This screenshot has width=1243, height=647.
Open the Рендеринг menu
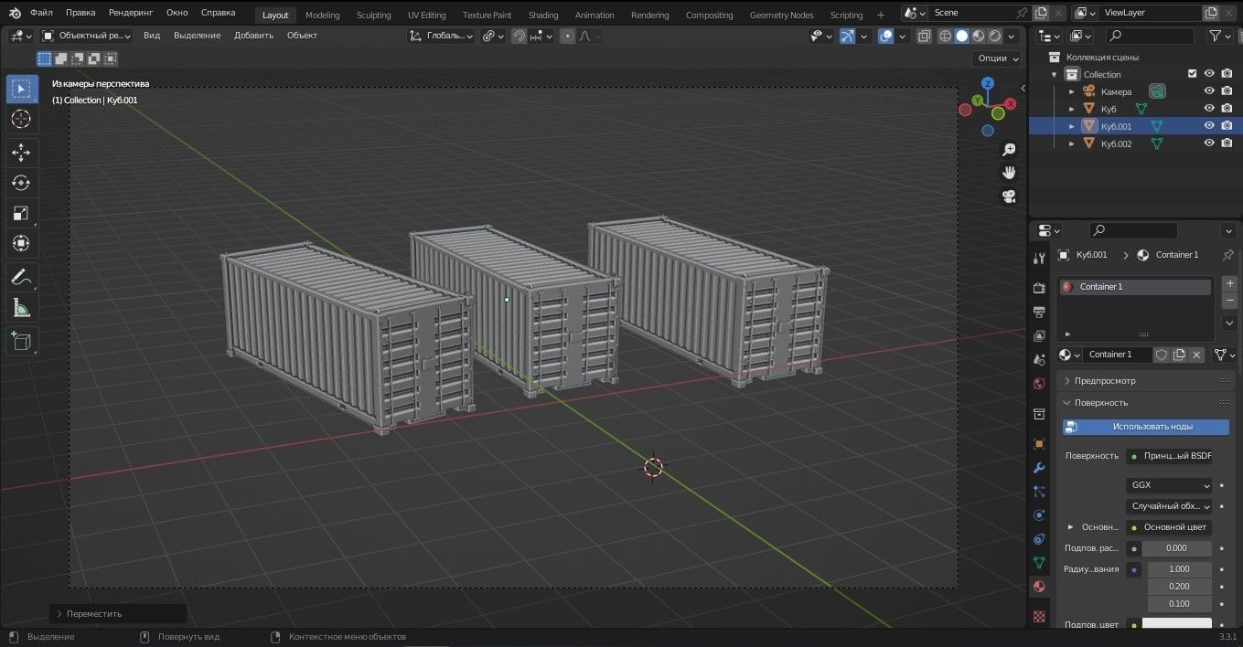131,13
